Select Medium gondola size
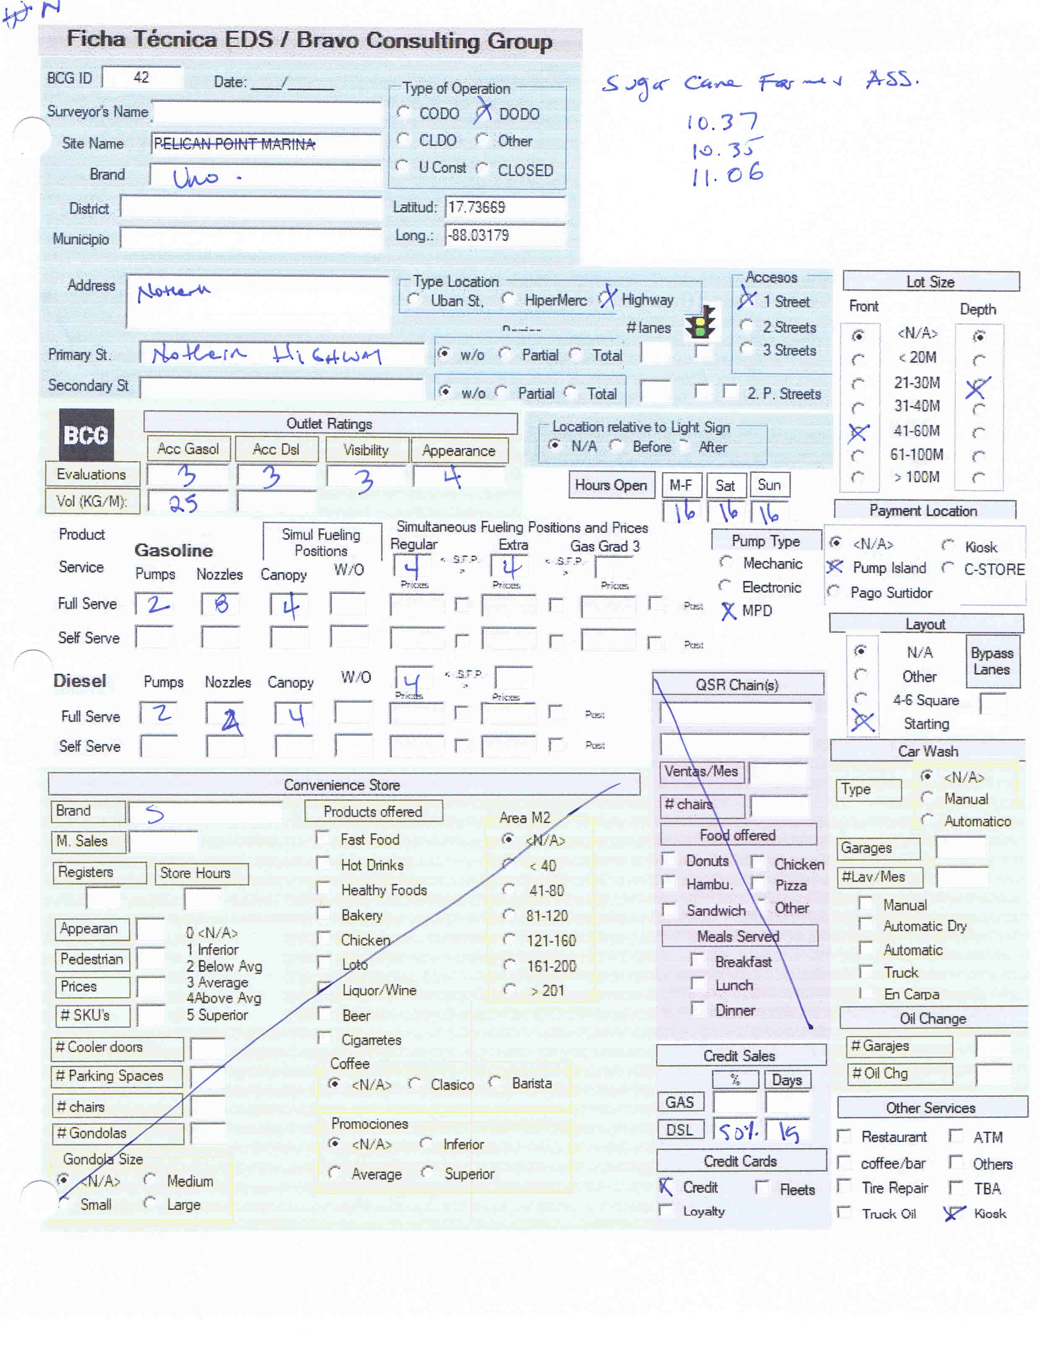The height and width of the screenshot is (1355, 1040). tap(149, 1179)
